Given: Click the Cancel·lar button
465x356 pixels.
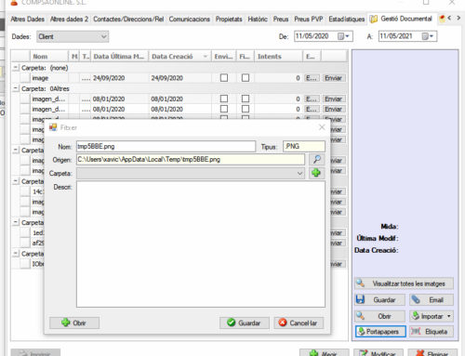Looking at the screenshot, I should pyautogui.click(x=299, y=323).
